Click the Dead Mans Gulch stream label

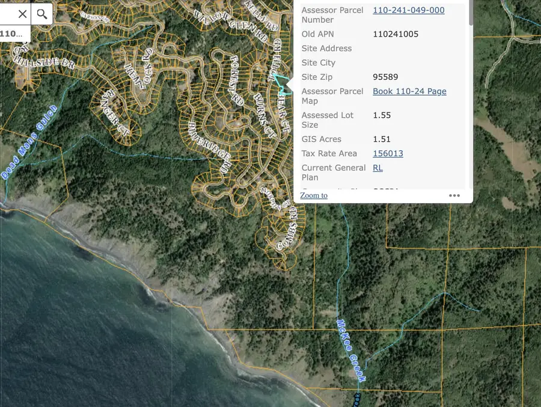click(x=29, y=142)
